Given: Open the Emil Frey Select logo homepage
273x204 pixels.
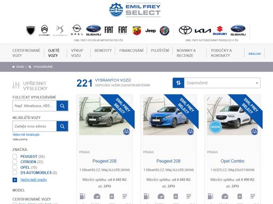Looking at the screenshot, I should [135, 10].
